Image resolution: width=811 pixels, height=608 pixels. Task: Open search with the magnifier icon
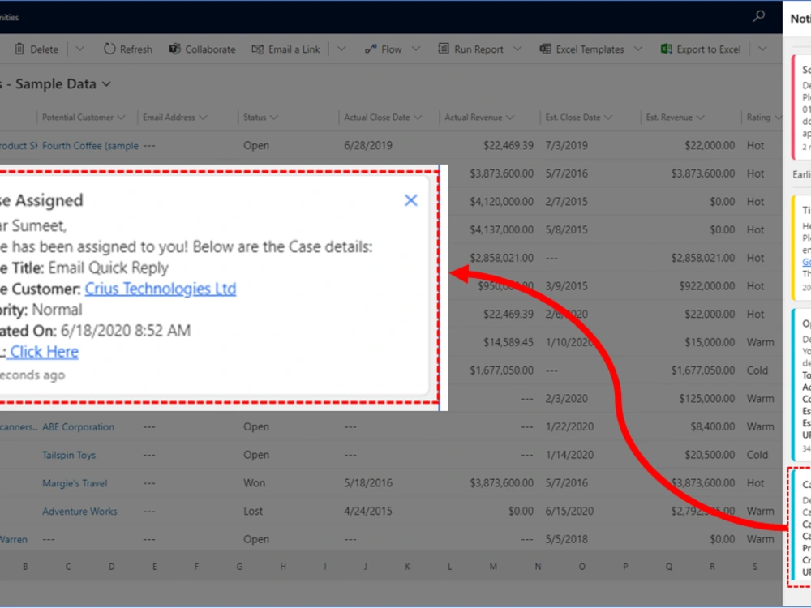tap(758, 15)
